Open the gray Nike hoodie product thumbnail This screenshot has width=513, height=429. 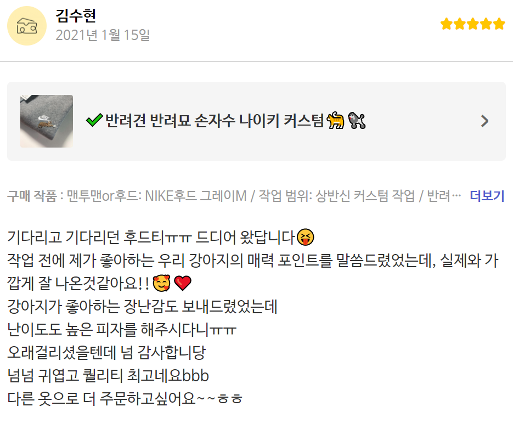[47, 121]
